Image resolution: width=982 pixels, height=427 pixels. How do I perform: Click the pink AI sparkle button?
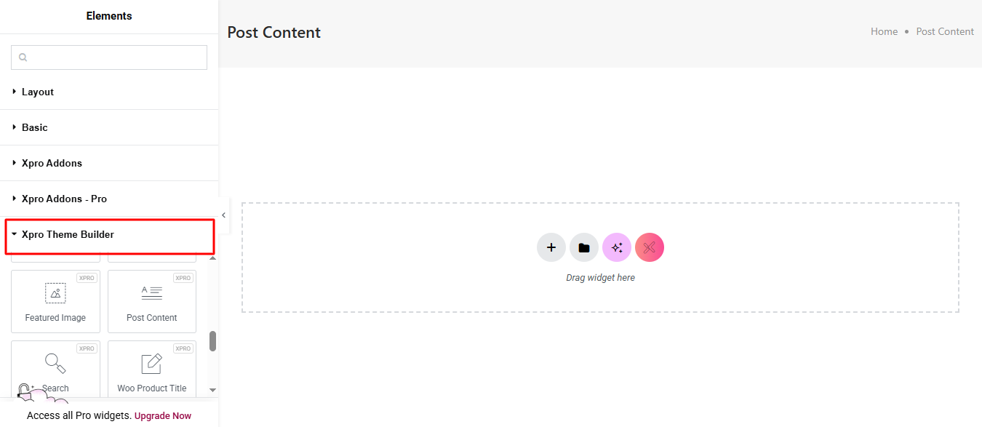point(617,248)
